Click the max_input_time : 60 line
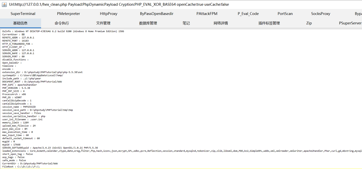The height and width of the screenshot is (169, 362). click(x=16, y=135)
